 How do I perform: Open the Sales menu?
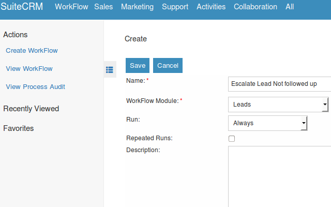pyautogui.click(x=103, y=7)
